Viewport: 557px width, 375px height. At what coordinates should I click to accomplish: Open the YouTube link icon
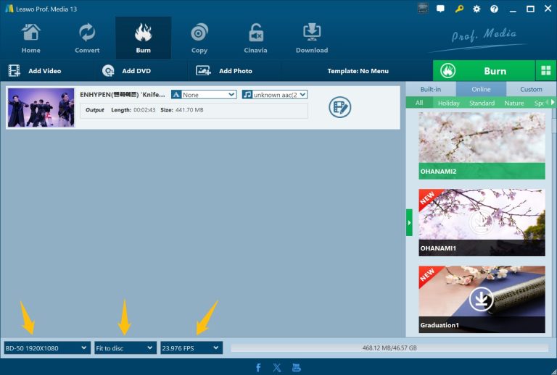(296, 368)
